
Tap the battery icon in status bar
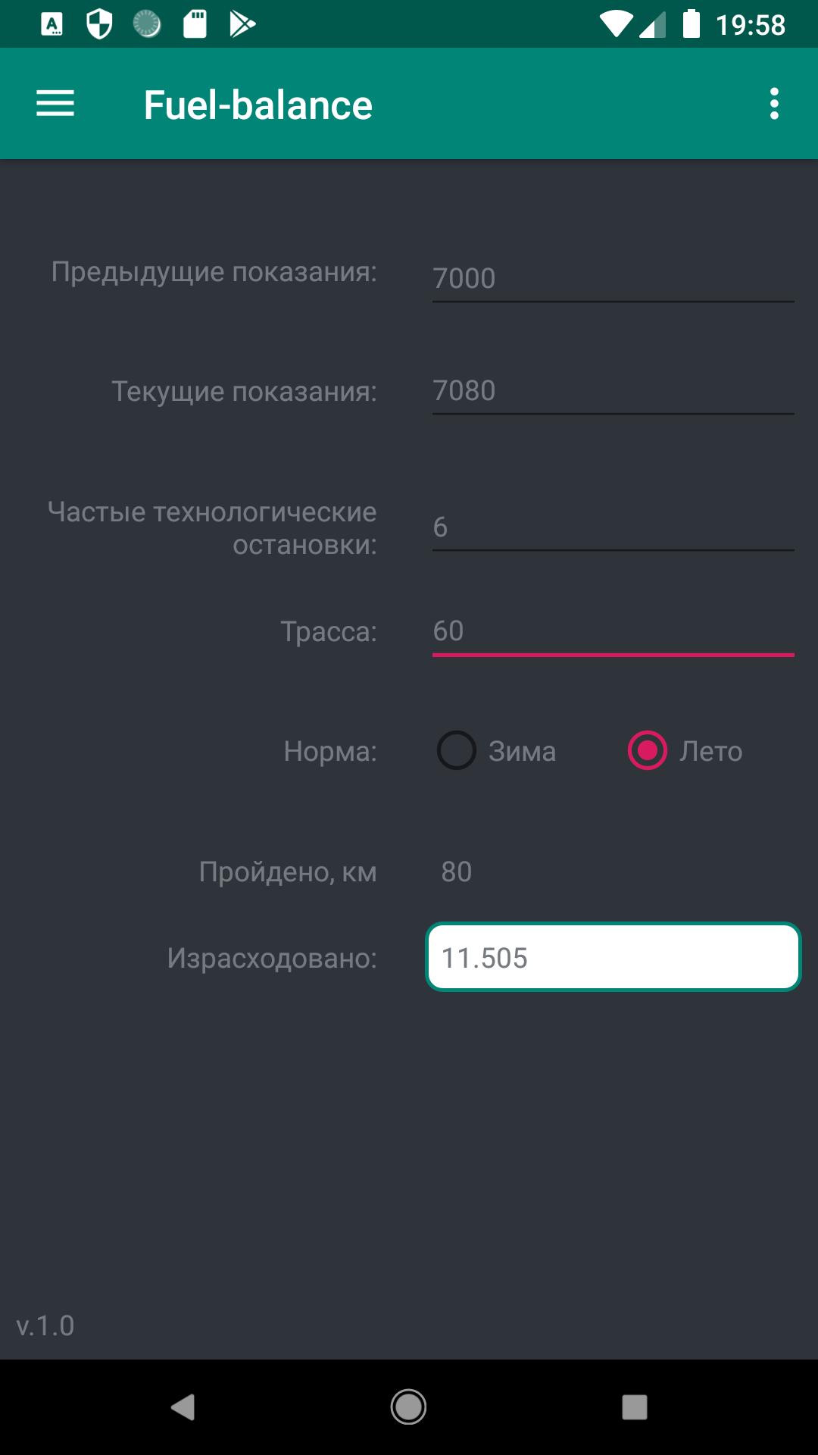tap(691, 24)
